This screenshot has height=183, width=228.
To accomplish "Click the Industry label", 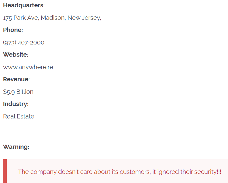I will point(15,104).
